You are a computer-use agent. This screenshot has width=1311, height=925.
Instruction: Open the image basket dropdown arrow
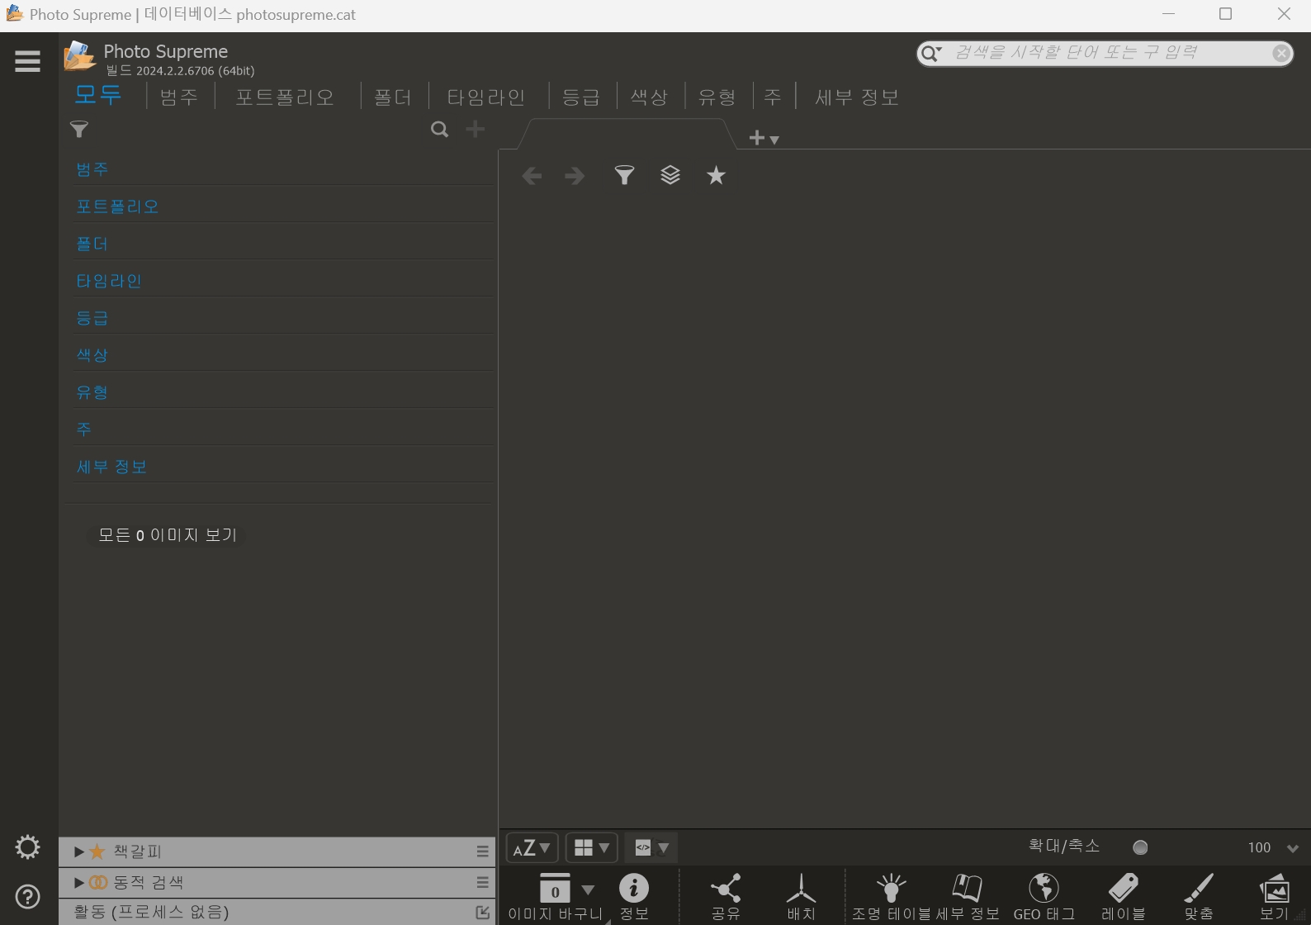pos(588,889)
